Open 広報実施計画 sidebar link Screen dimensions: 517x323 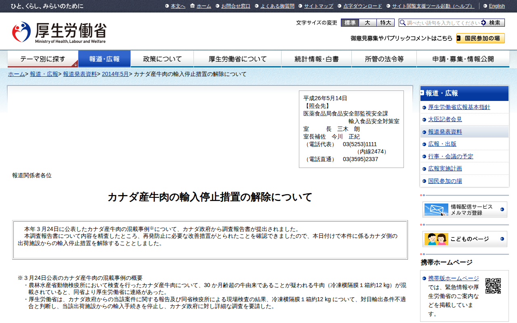tap(445, 169)
